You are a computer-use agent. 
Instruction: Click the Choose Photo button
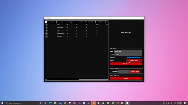point(134,61)
